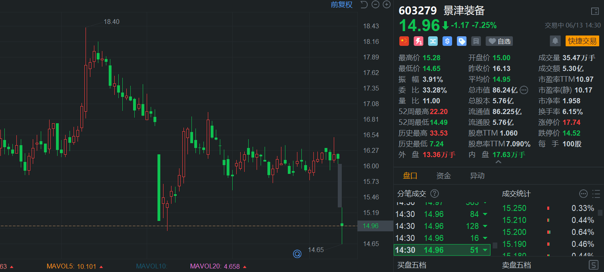Open help for 分笔成交
The height and width of the screenshot is (272, 604).
click(x=435, y=194)
